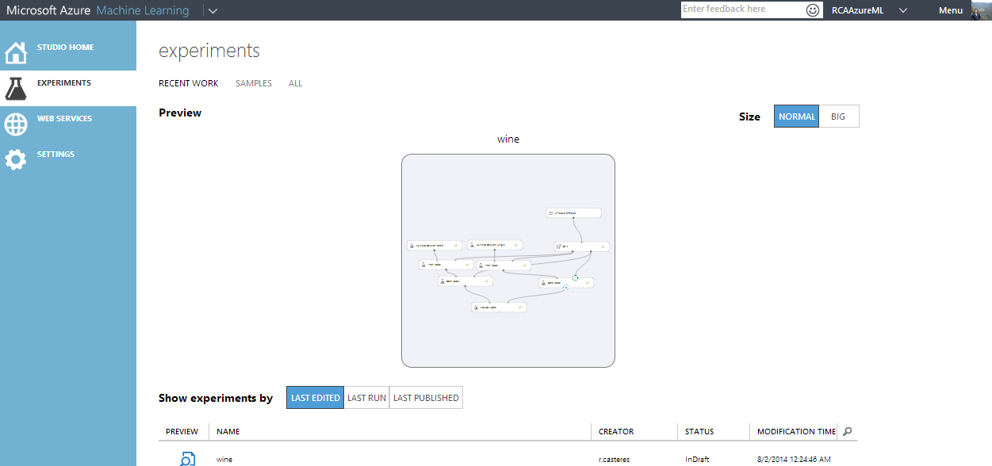Switch to the ALL tab

pyautogui.click(x=296, y=83)
